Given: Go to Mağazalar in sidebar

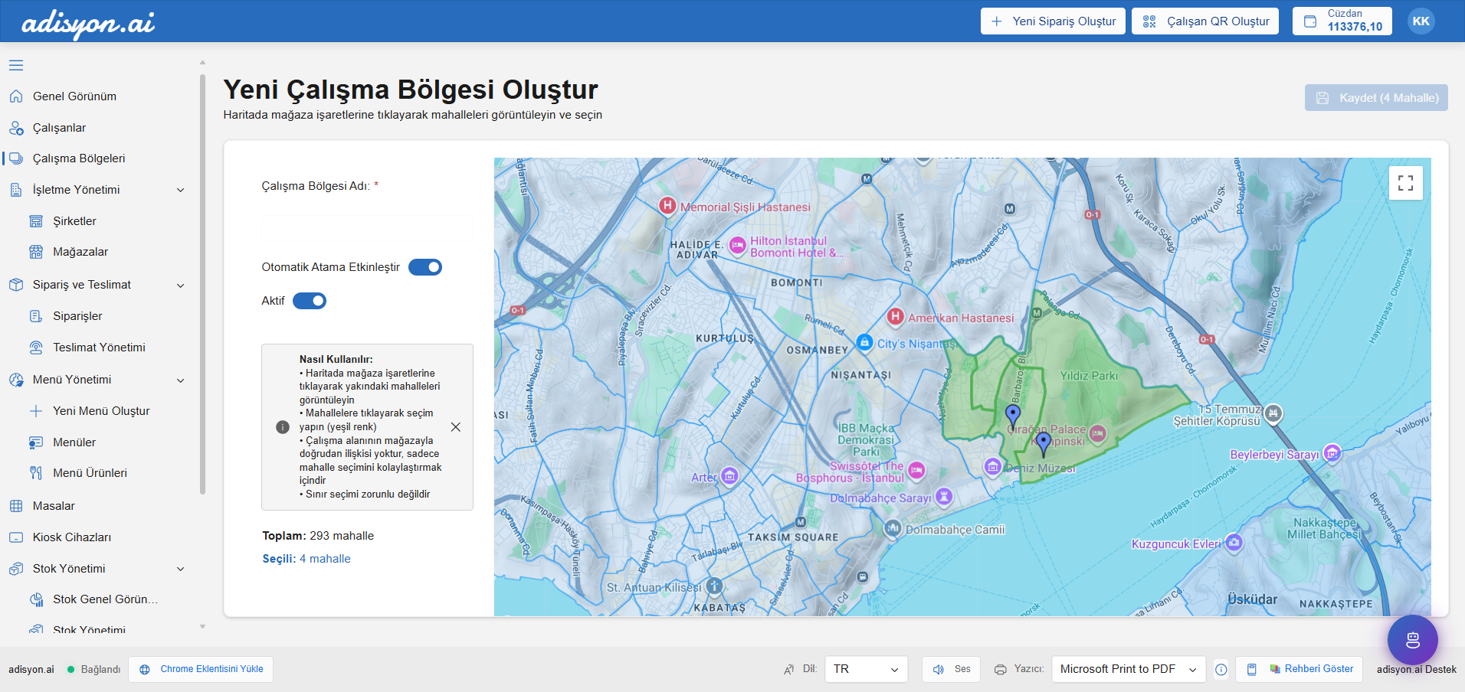Looking at the screenshot, I should coord(80,252).
